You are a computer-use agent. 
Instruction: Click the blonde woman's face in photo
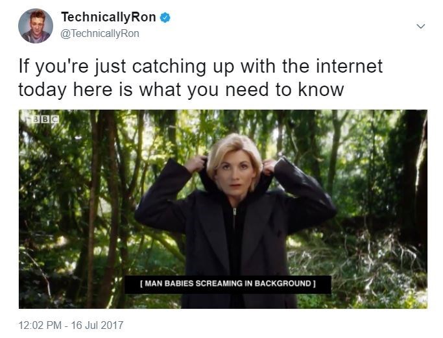[x=235, y=175]
